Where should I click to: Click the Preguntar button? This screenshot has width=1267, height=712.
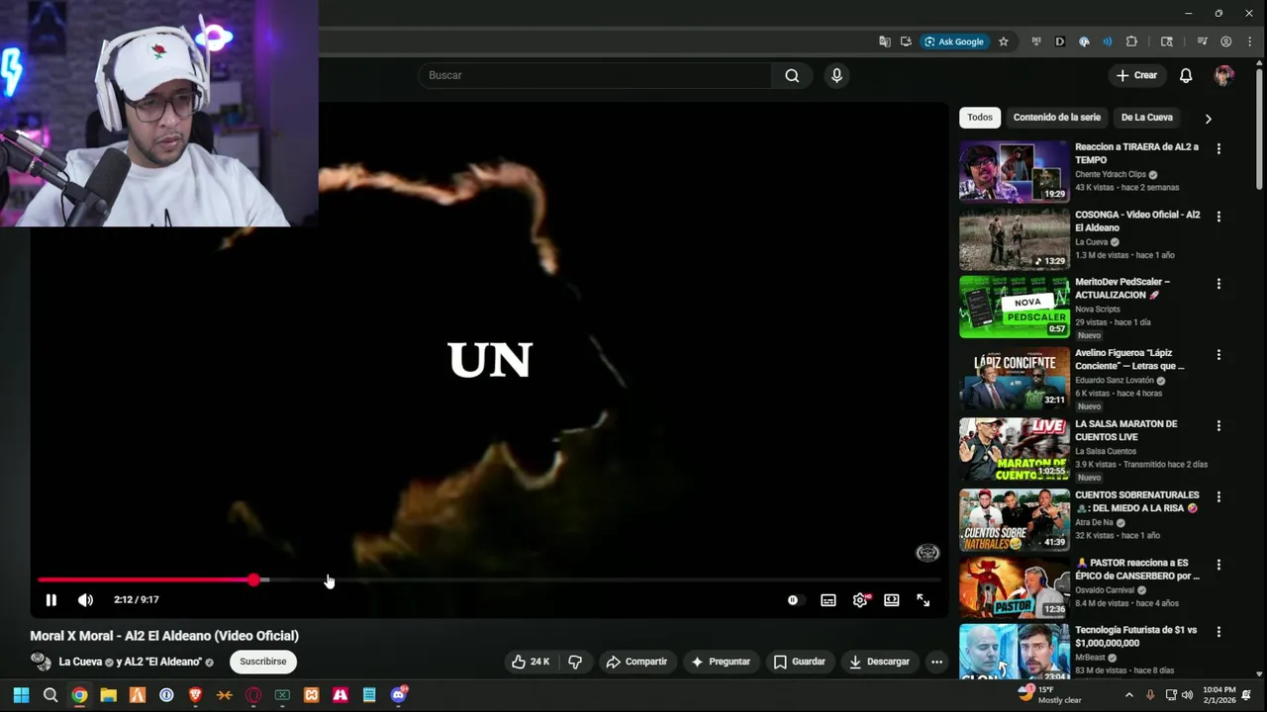pos(721,662)
